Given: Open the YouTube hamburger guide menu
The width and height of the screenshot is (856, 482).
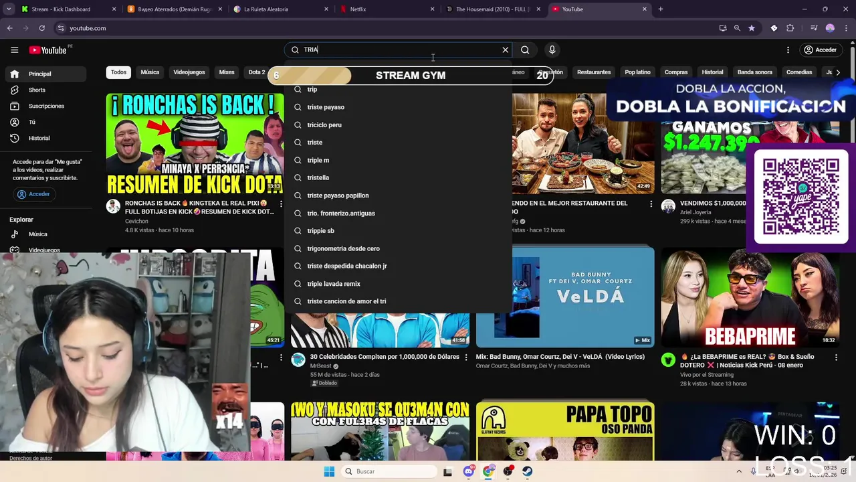Looking at the screenshot, I should [x=14, y=50].
